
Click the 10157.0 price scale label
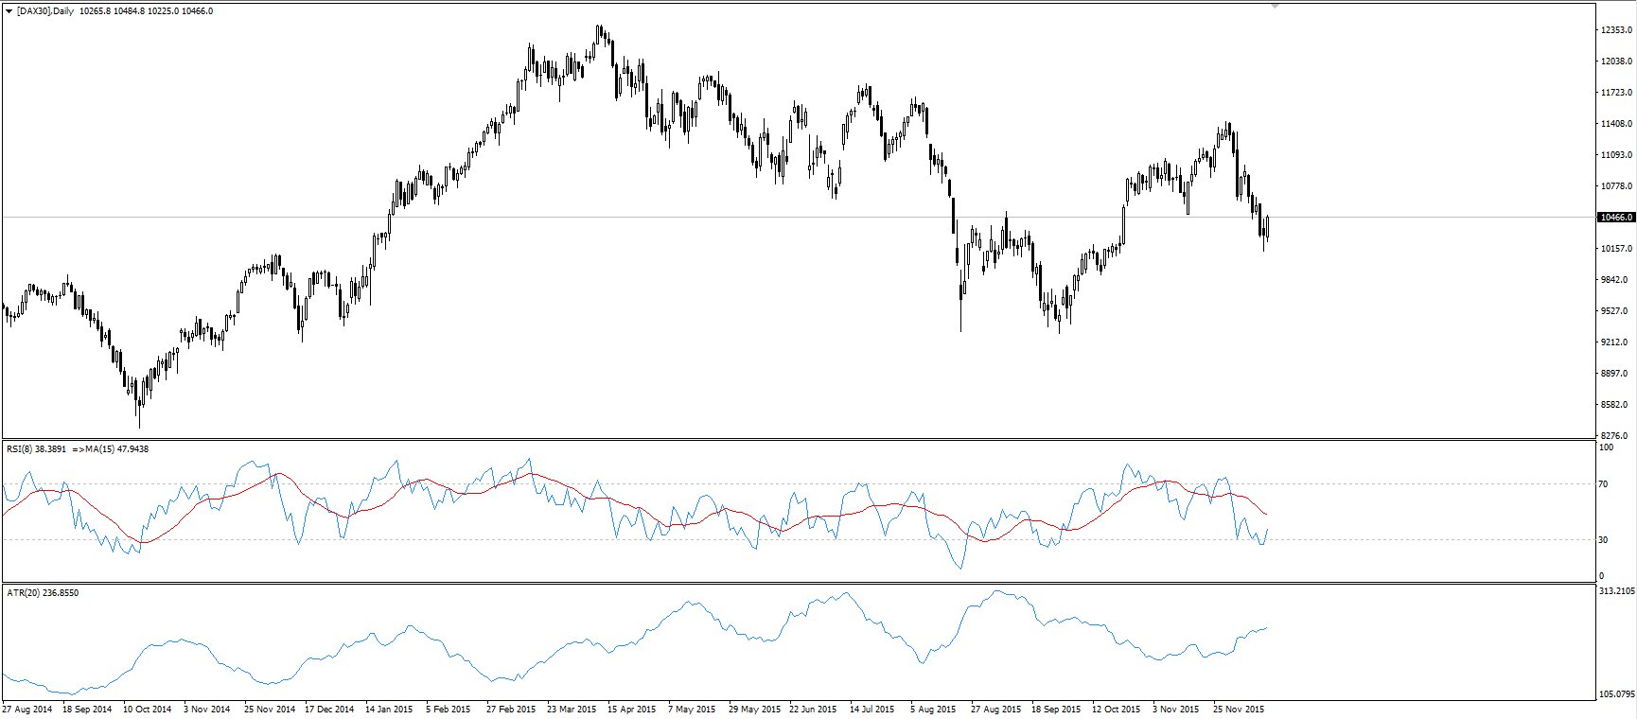(x=1616, y=249)
